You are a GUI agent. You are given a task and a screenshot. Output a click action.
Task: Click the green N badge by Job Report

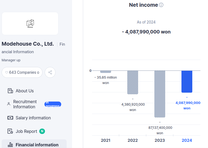tap(42, 131)
